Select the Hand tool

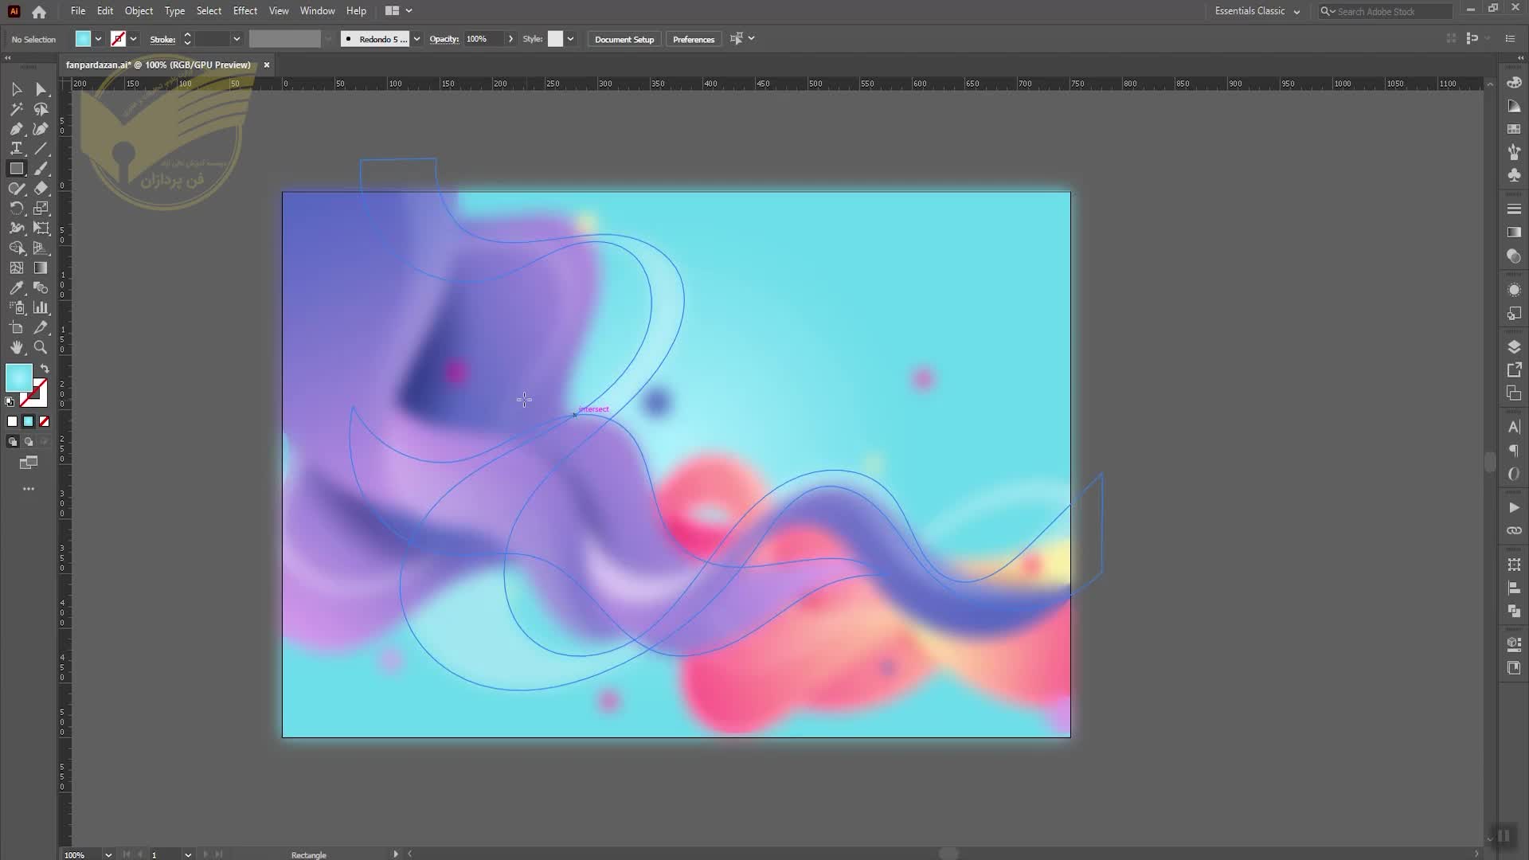click(x=16, y=348)
